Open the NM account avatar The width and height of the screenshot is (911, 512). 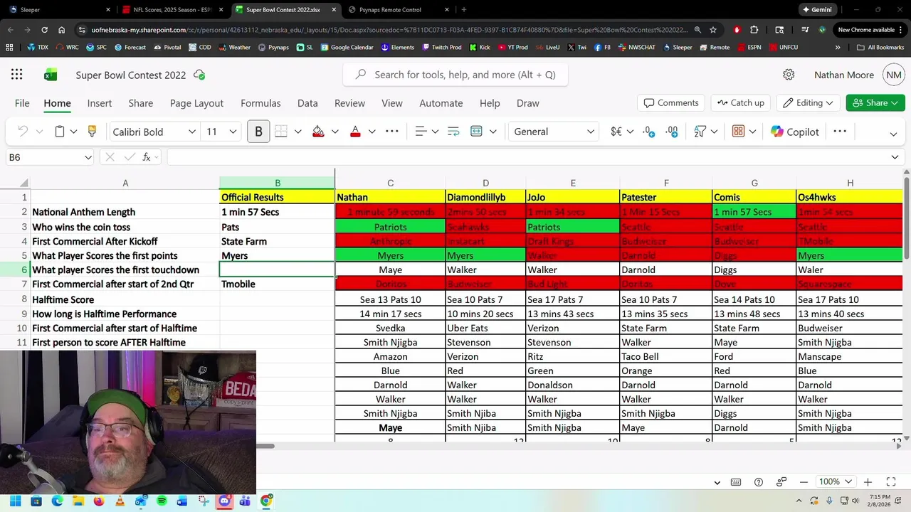(x=894, y=75)
